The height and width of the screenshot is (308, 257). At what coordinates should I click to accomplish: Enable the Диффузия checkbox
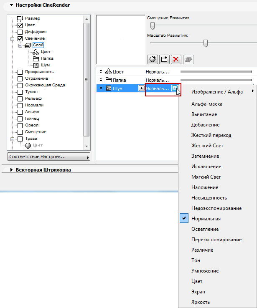coord(20,32)
